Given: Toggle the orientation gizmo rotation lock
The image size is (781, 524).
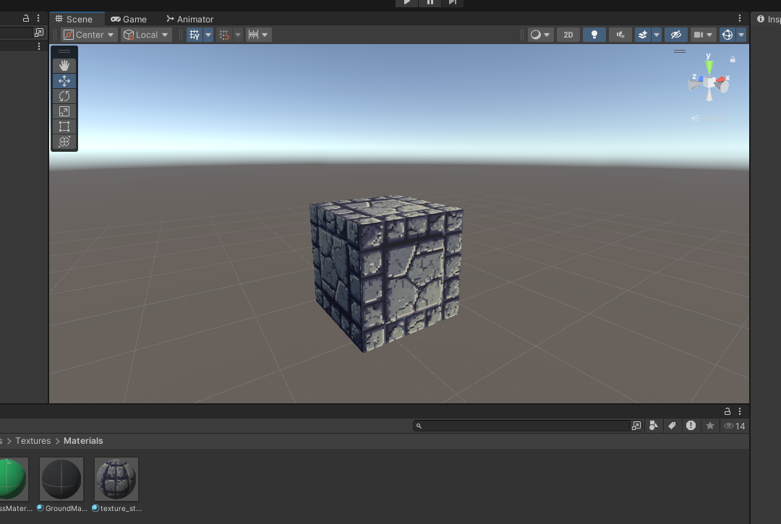Looking at the screenshot, I should click(733, 59).
